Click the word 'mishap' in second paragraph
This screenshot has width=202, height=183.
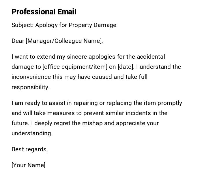click(x=92, y=123)
